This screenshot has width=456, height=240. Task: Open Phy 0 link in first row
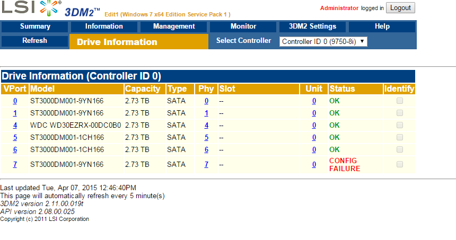tap(206, 101)
